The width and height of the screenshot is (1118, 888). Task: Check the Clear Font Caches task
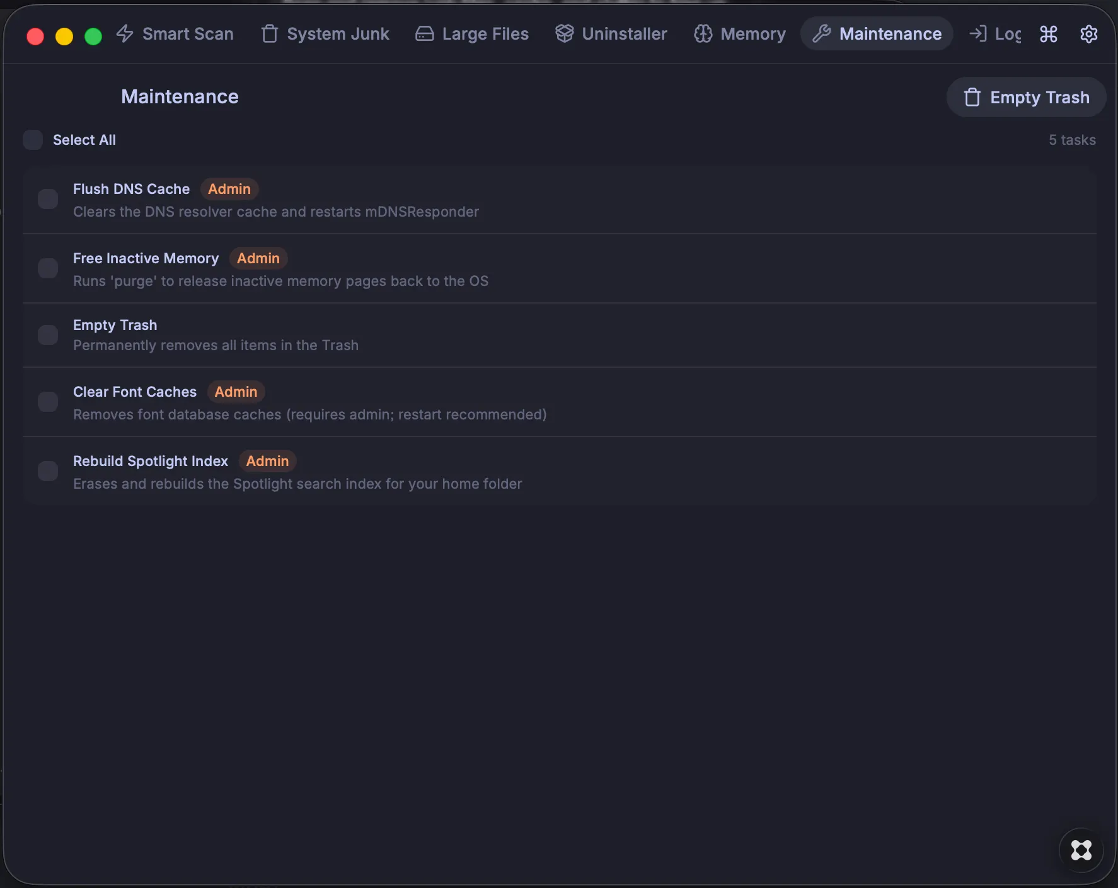click(48, 402)
